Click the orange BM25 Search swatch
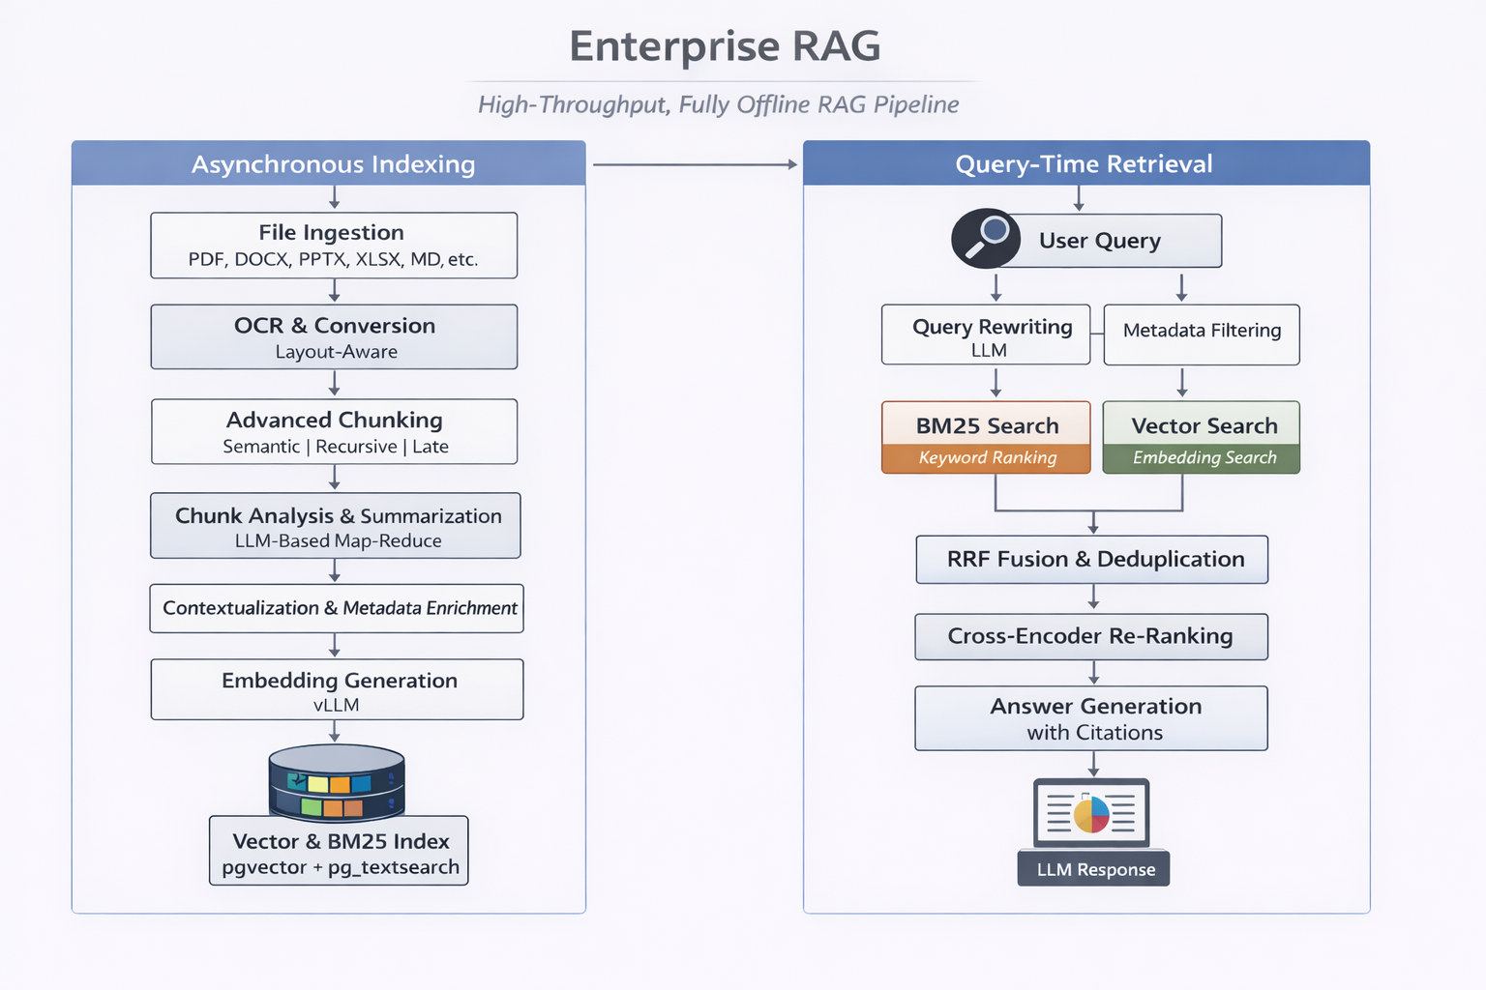Image resolution: width=1486 pixels, height=990 pixels. tap(985, 456)
